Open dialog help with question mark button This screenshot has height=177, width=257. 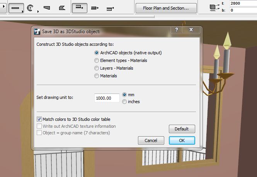pos(176,30)
